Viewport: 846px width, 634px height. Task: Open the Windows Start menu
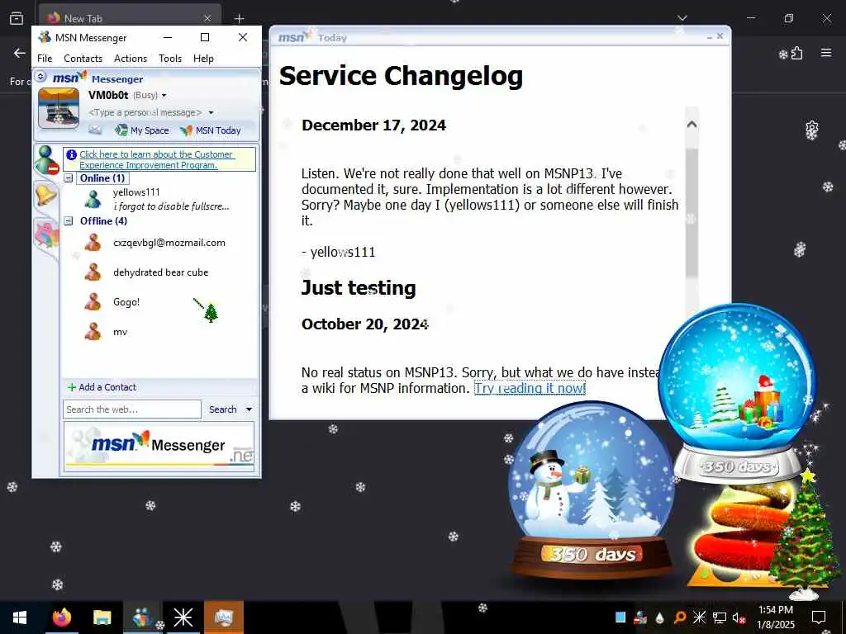20,617
